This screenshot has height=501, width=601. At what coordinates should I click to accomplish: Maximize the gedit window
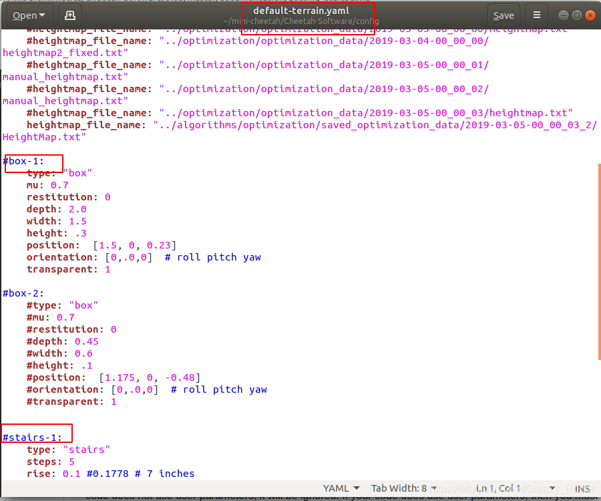(576, 15)
